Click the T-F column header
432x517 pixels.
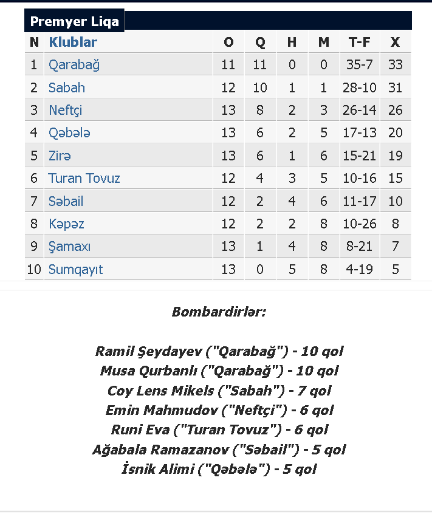click(x=360, y=42)
